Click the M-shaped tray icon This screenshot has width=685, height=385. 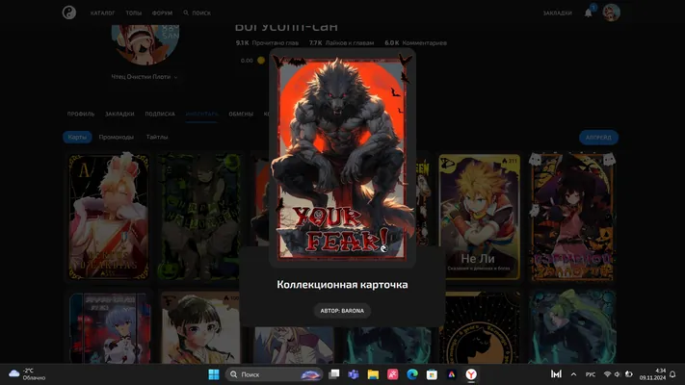[x=556, y=374]
